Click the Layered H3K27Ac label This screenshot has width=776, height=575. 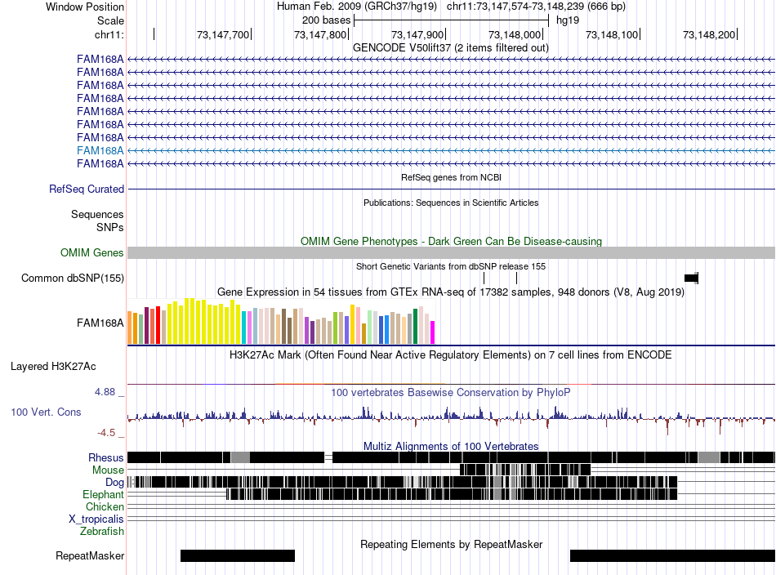tap(53, 367)
